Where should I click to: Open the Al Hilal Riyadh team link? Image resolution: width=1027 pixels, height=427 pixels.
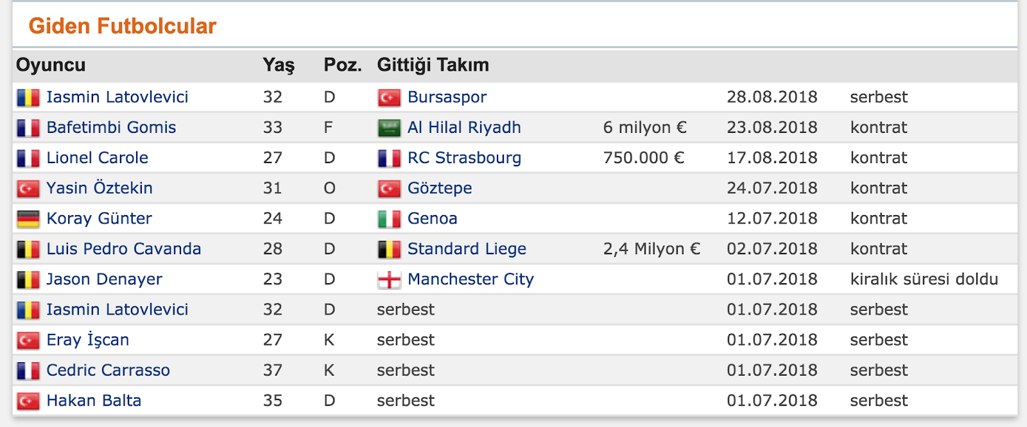click(464, 127)
